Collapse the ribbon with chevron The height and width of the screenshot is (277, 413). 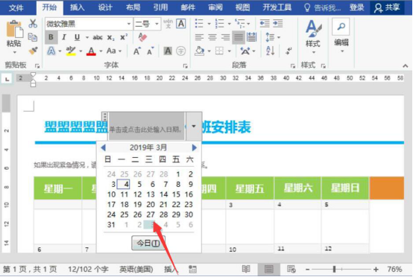point(406,66)
